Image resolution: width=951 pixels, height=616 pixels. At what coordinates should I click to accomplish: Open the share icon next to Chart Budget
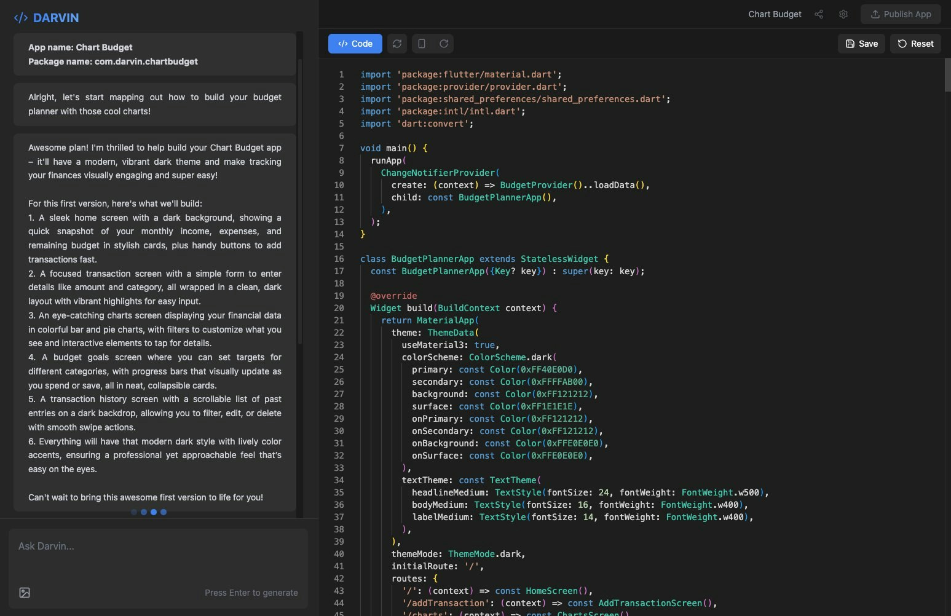[819, 14]
